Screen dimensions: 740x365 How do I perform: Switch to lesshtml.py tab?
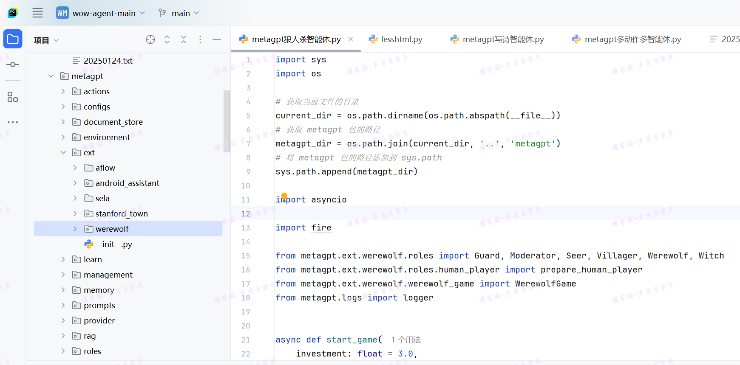click(396, 39)
